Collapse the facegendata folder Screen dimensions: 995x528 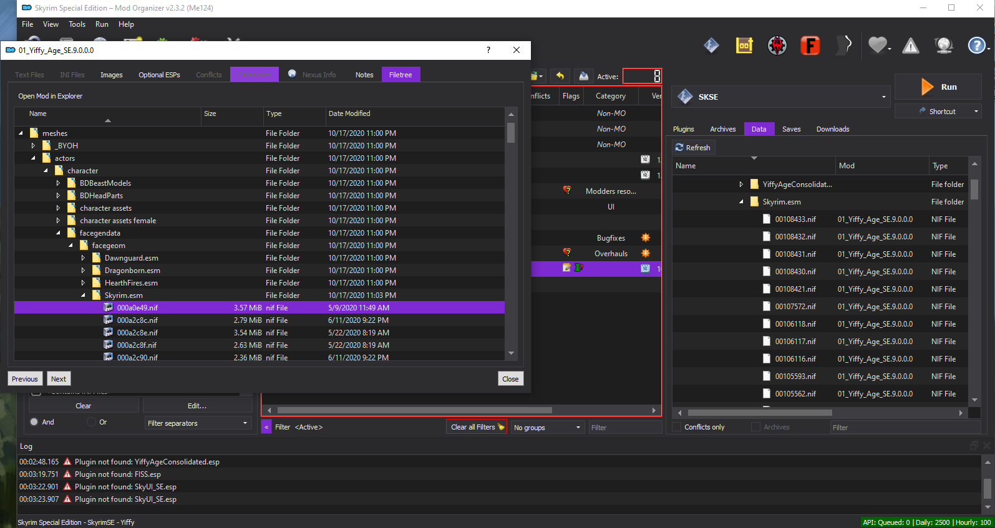58,233
